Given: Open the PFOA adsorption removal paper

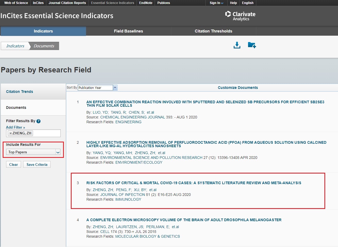Looking at the screenshot, I should click(206, 144).
